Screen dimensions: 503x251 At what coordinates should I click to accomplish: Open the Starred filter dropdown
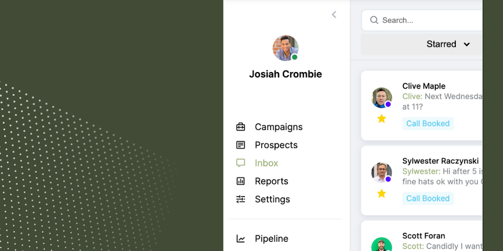pos(448,44)
